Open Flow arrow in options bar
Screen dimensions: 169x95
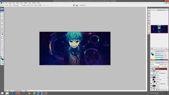[37, 5]
